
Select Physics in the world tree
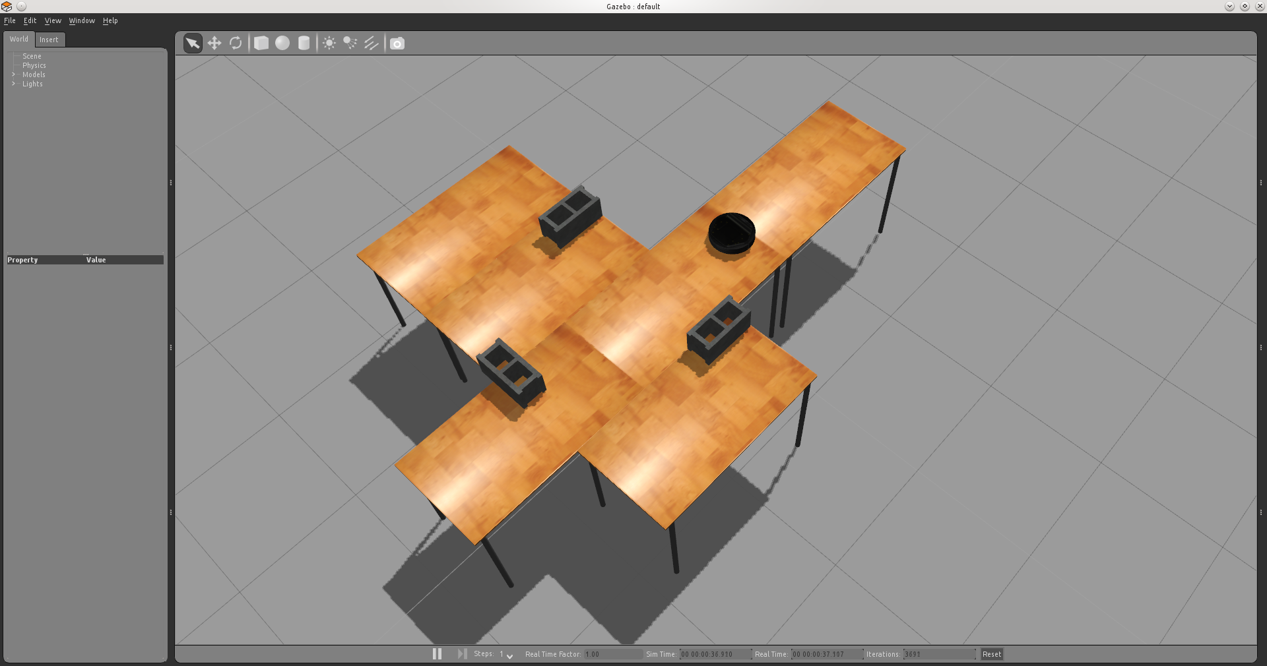(x=34, y=65)
